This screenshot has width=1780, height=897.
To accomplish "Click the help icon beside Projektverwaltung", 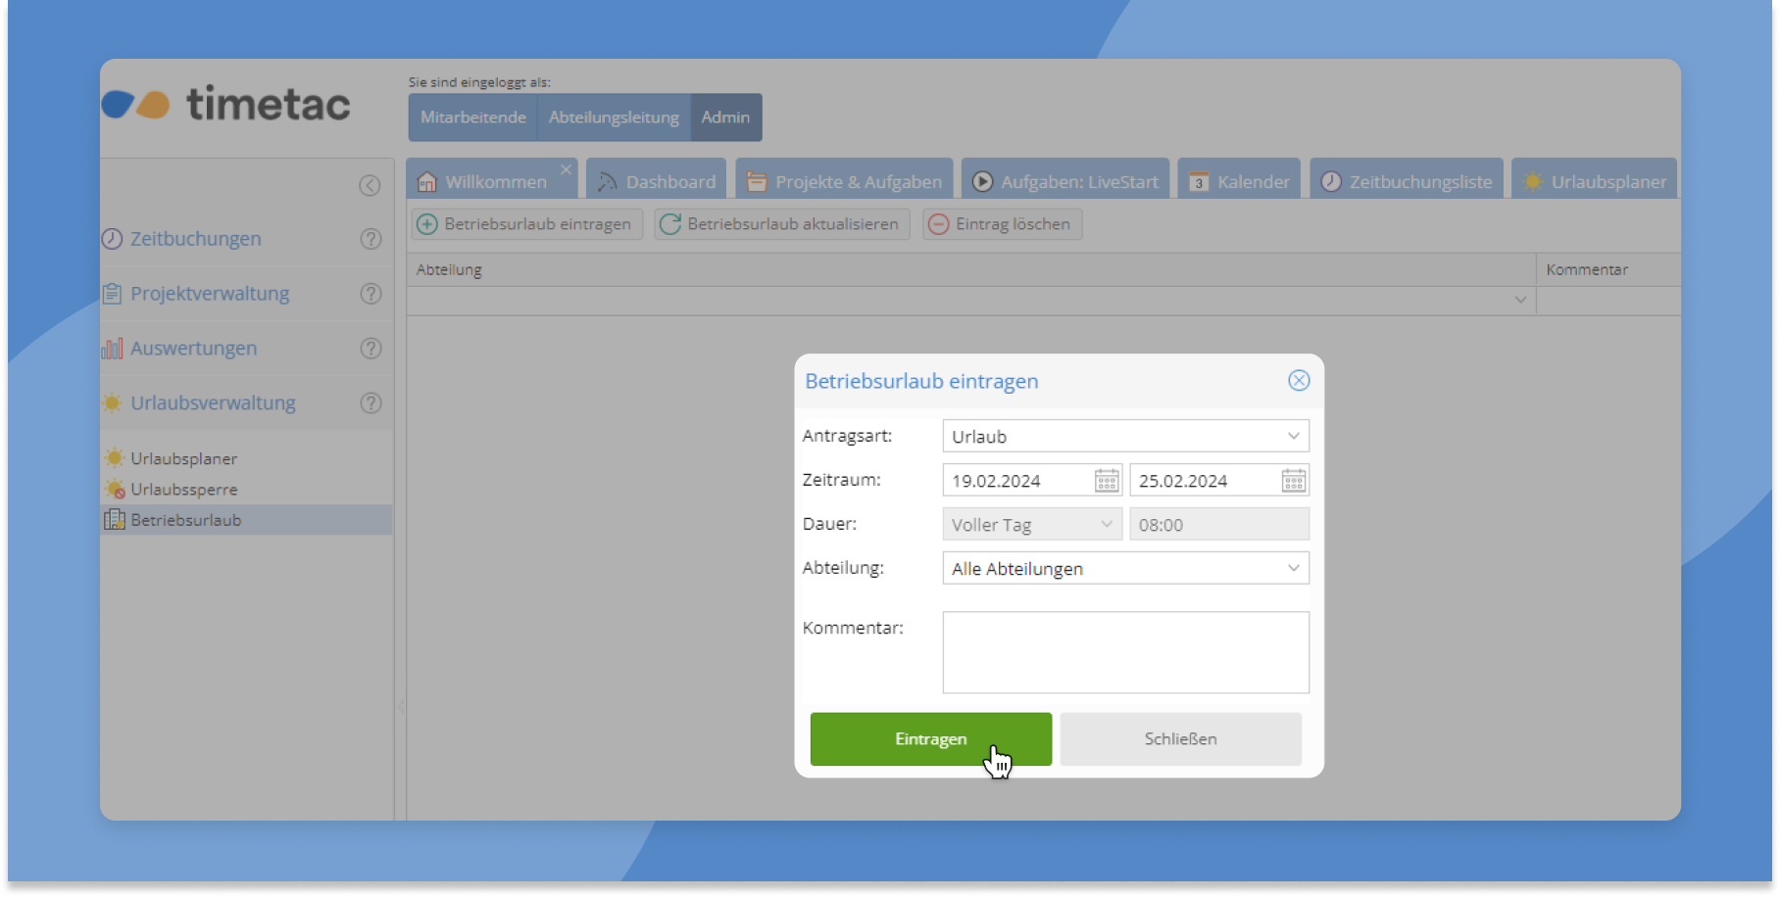I will pos(371,294).
